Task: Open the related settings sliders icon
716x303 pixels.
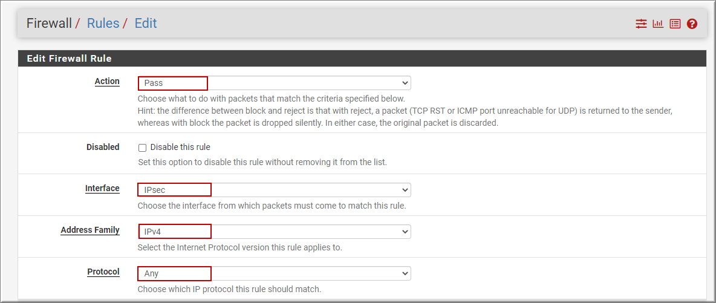Action: pyautogui.click(x=642, y=24)
